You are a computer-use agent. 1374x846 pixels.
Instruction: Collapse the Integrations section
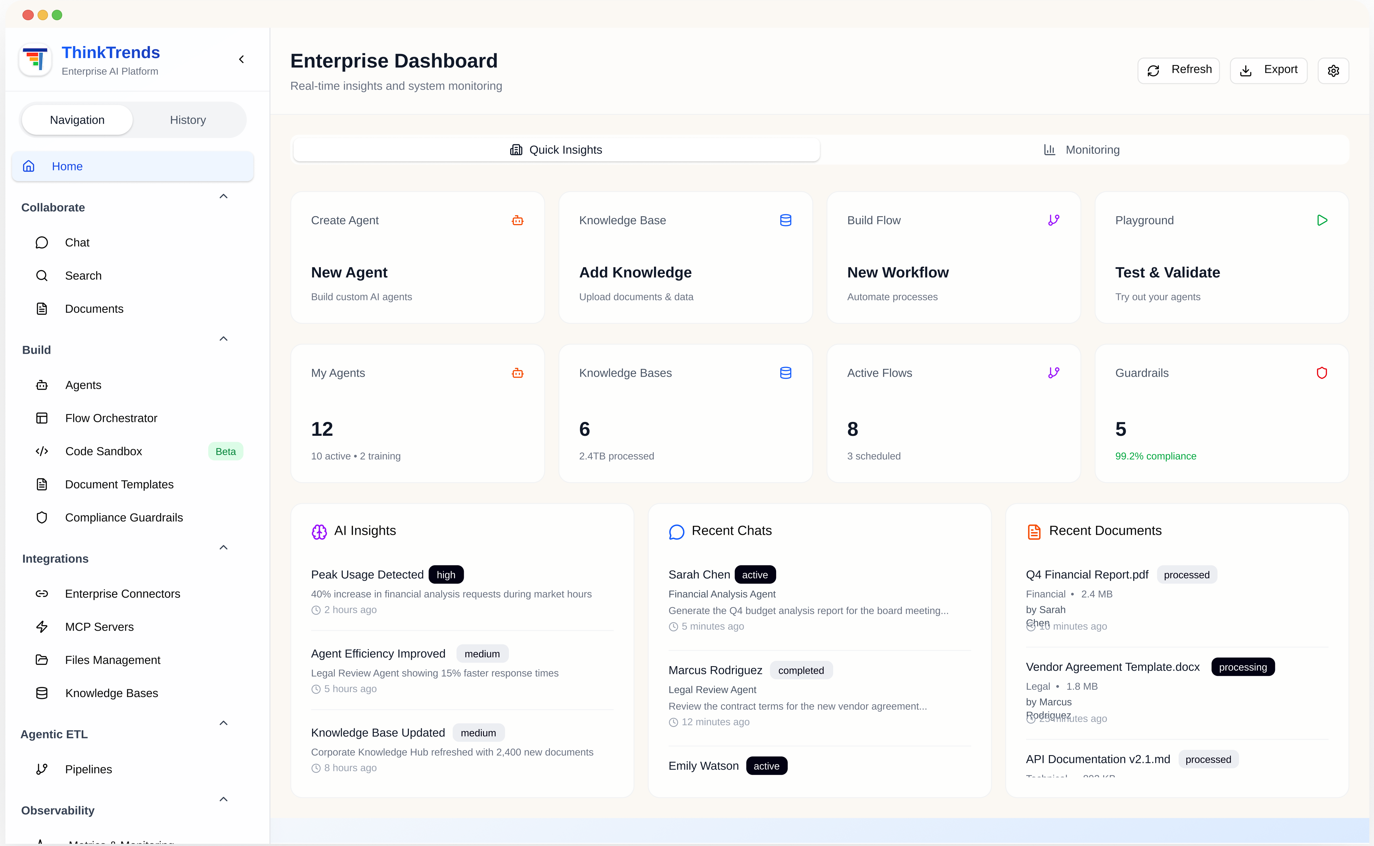(x=223, y=548)
